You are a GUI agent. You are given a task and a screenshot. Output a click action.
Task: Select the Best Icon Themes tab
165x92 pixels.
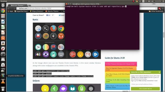[x=18, y=5]
